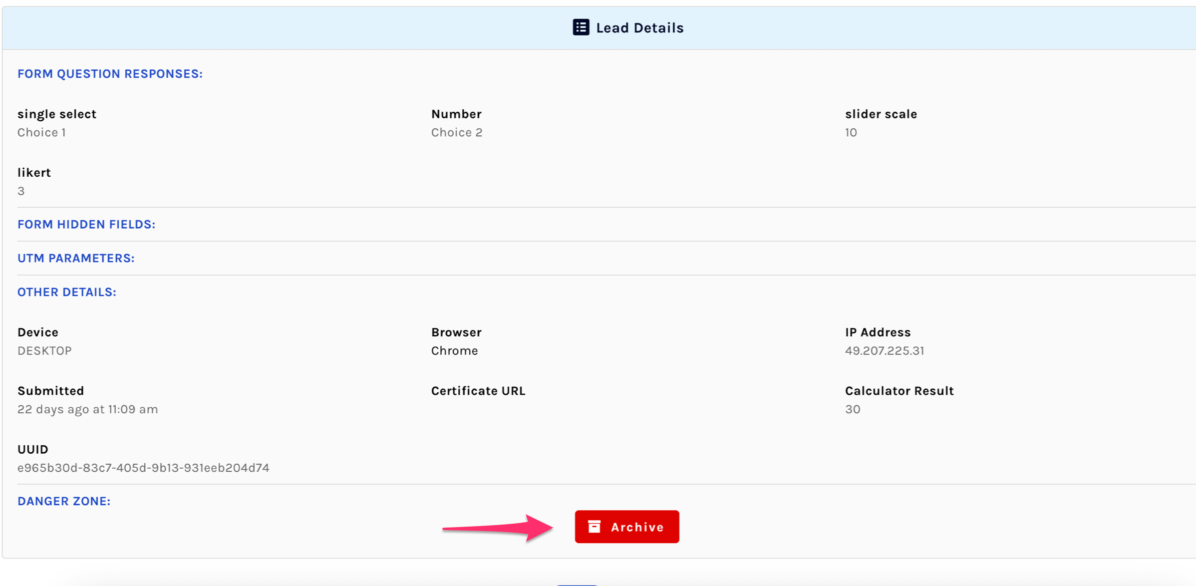This screenshot has width=1196, height=586.
Task: Click the Other Details section heading
Action: 67,292
